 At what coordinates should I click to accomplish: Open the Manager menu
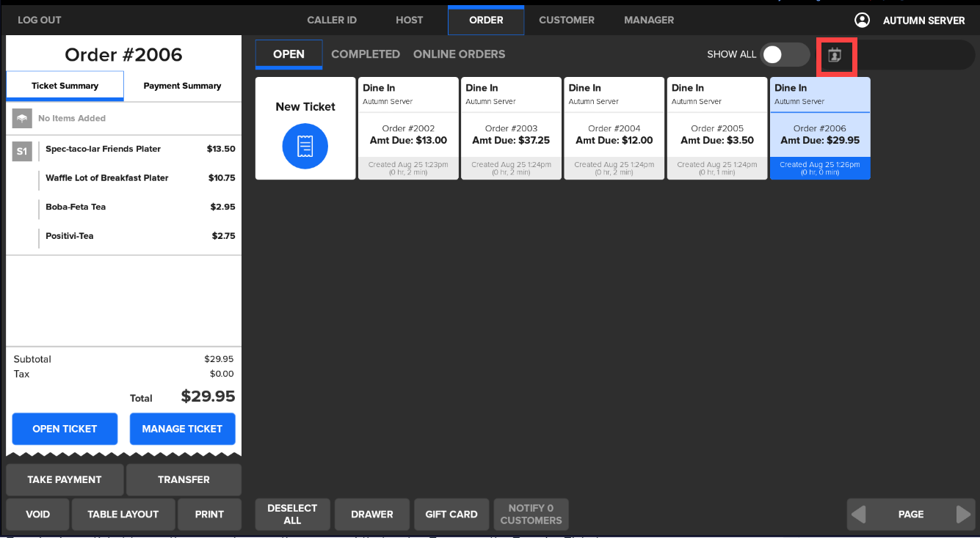click(648, 20)
